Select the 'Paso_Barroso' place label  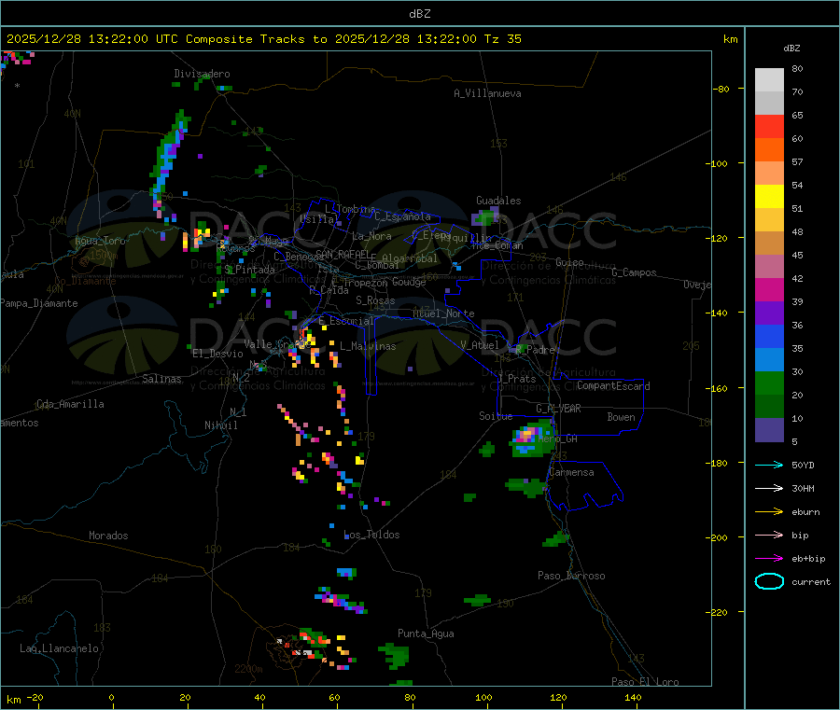[571, 576]
